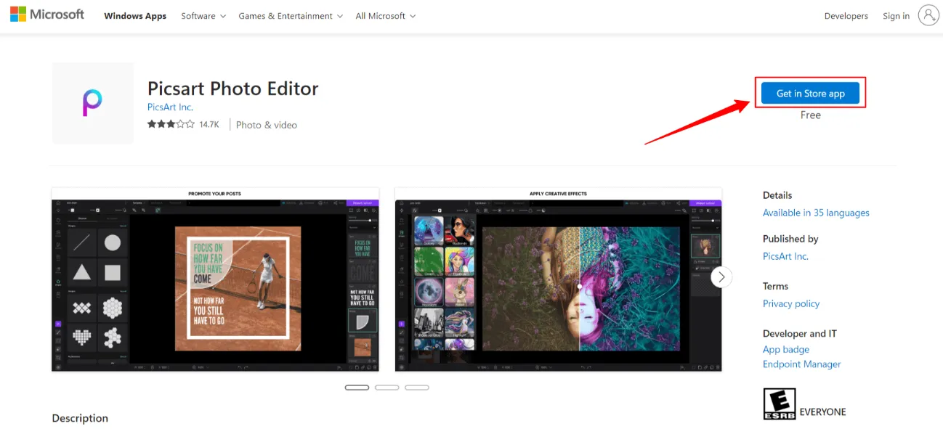This screenshot has height=434, width=943.
Task: Click the Free price label
Action: pos(811,115)
